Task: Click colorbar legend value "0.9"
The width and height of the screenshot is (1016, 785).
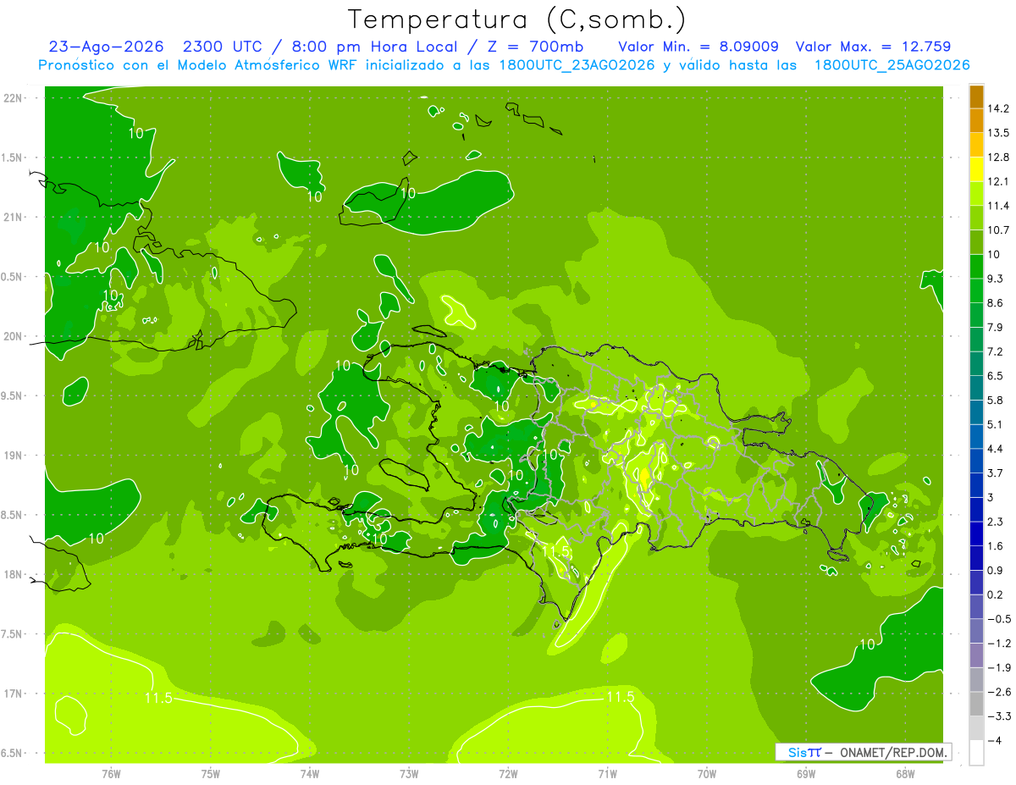Action: point(995,570)
